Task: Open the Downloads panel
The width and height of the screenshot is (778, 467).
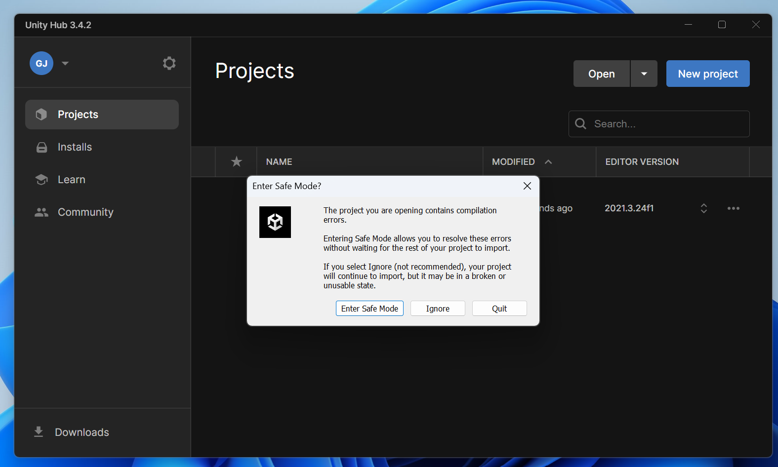Action: 102,432
